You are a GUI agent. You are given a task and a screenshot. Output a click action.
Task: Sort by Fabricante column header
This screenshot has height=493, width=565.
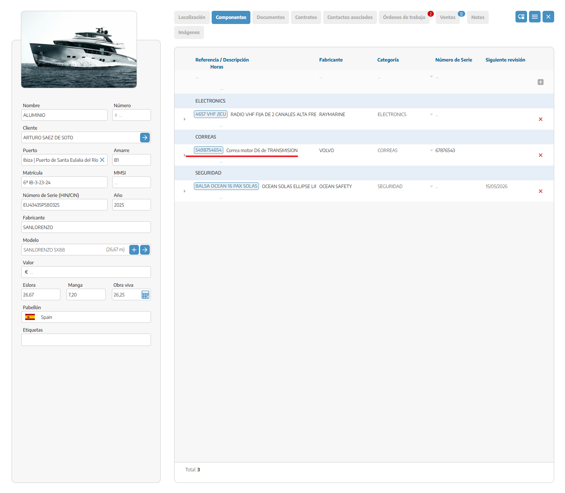(331, 60)
